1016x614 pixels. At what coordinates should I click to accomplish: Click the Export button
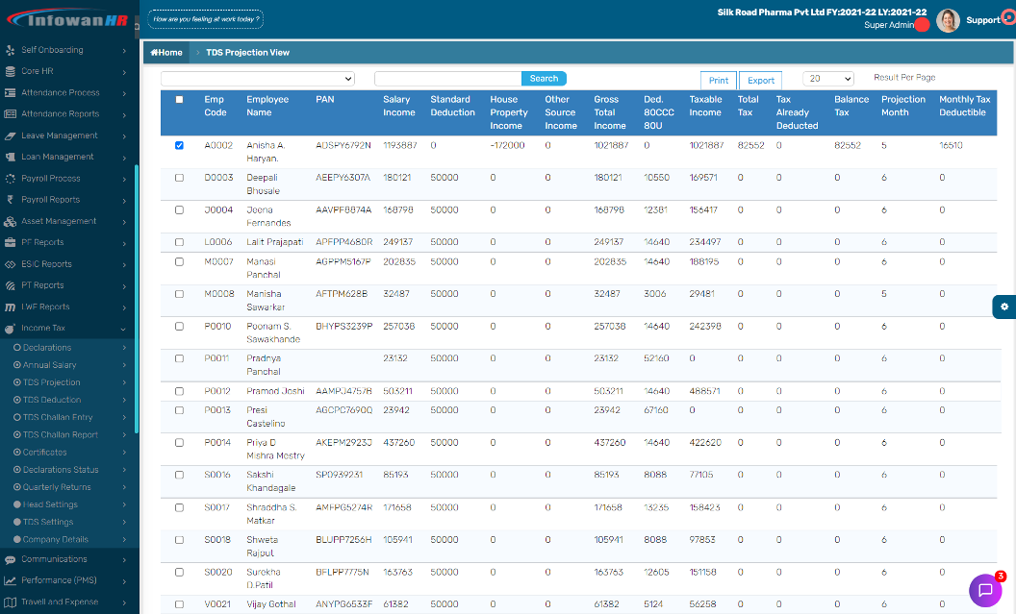click(760, 81)
